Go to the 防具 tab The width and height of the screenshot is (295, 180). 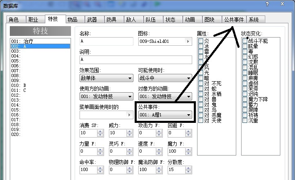[114, 20]
